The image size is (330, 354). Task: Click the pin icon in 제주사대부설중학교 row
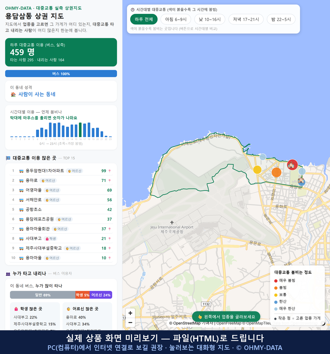click(x=110, y=248)
